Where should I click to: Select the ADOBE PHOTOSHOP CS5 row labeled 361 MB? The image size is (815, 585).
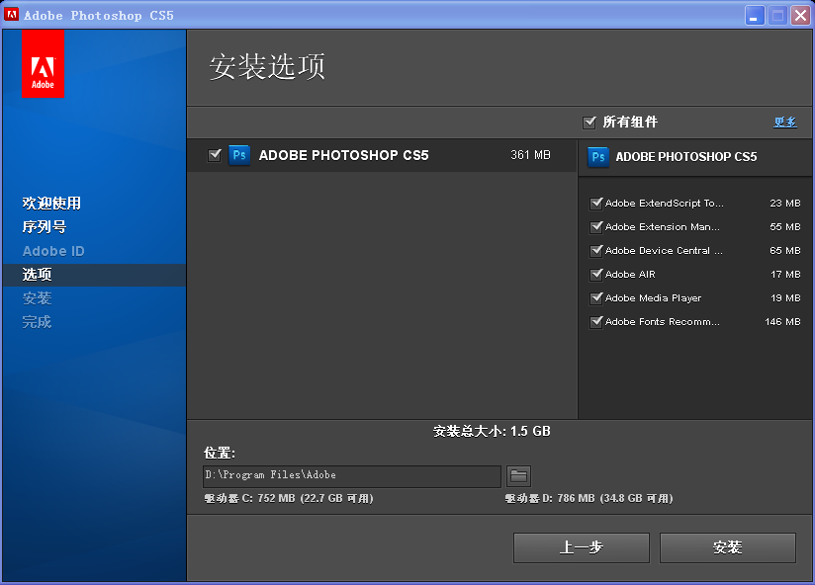point(383,155)
